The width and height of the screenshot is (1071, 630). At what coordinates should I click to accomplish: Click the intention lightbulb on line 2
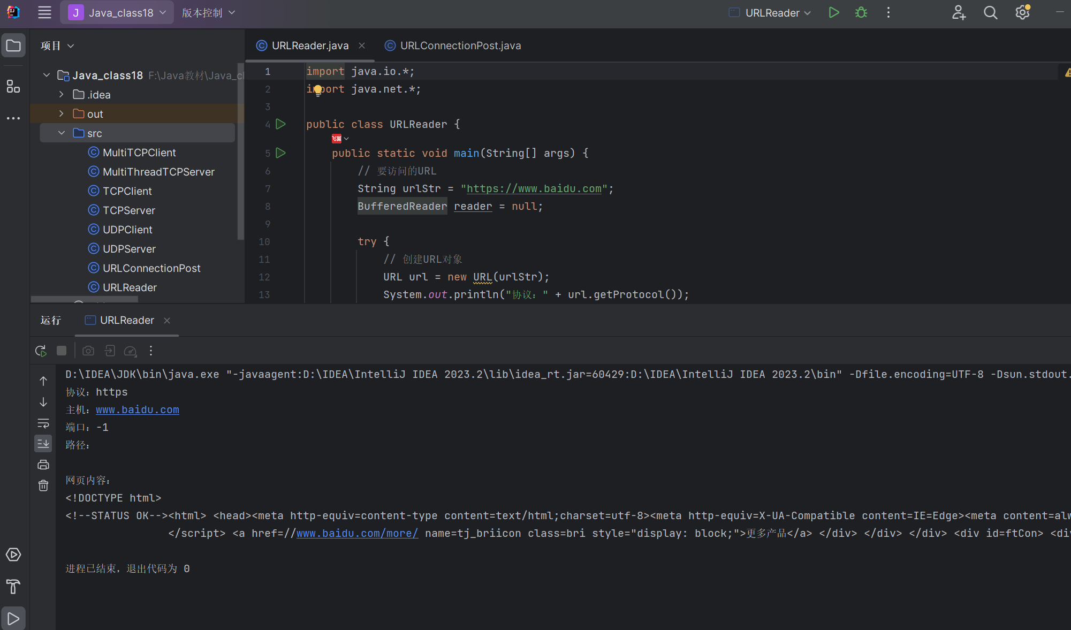[x=318, y=89]
